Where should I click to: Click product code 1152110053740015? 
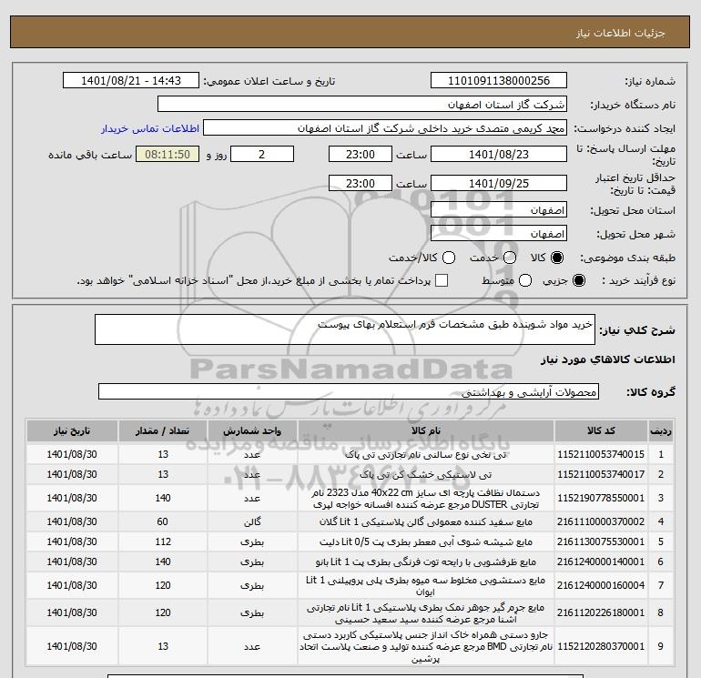coord(601,454)
